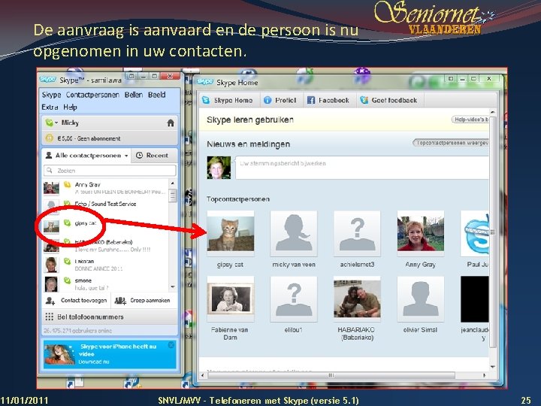Viewport: 541px width, 406px height.
Task: Select contact Anny Gray in the list
Action: click(x=105, y=188)
